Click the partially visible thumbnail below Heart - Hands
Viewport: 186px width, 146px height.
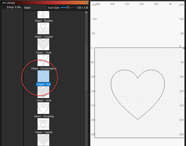[43, 140]
